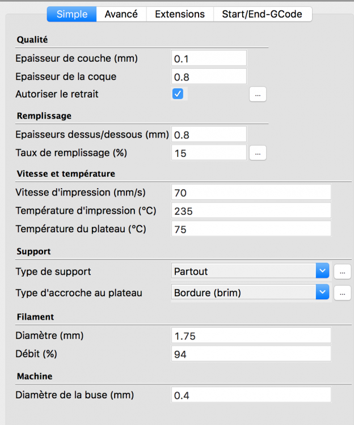Open fill density extra settings button
Image resolution: width=354 pixels, height=425 pixels.
tap(258, 153)
